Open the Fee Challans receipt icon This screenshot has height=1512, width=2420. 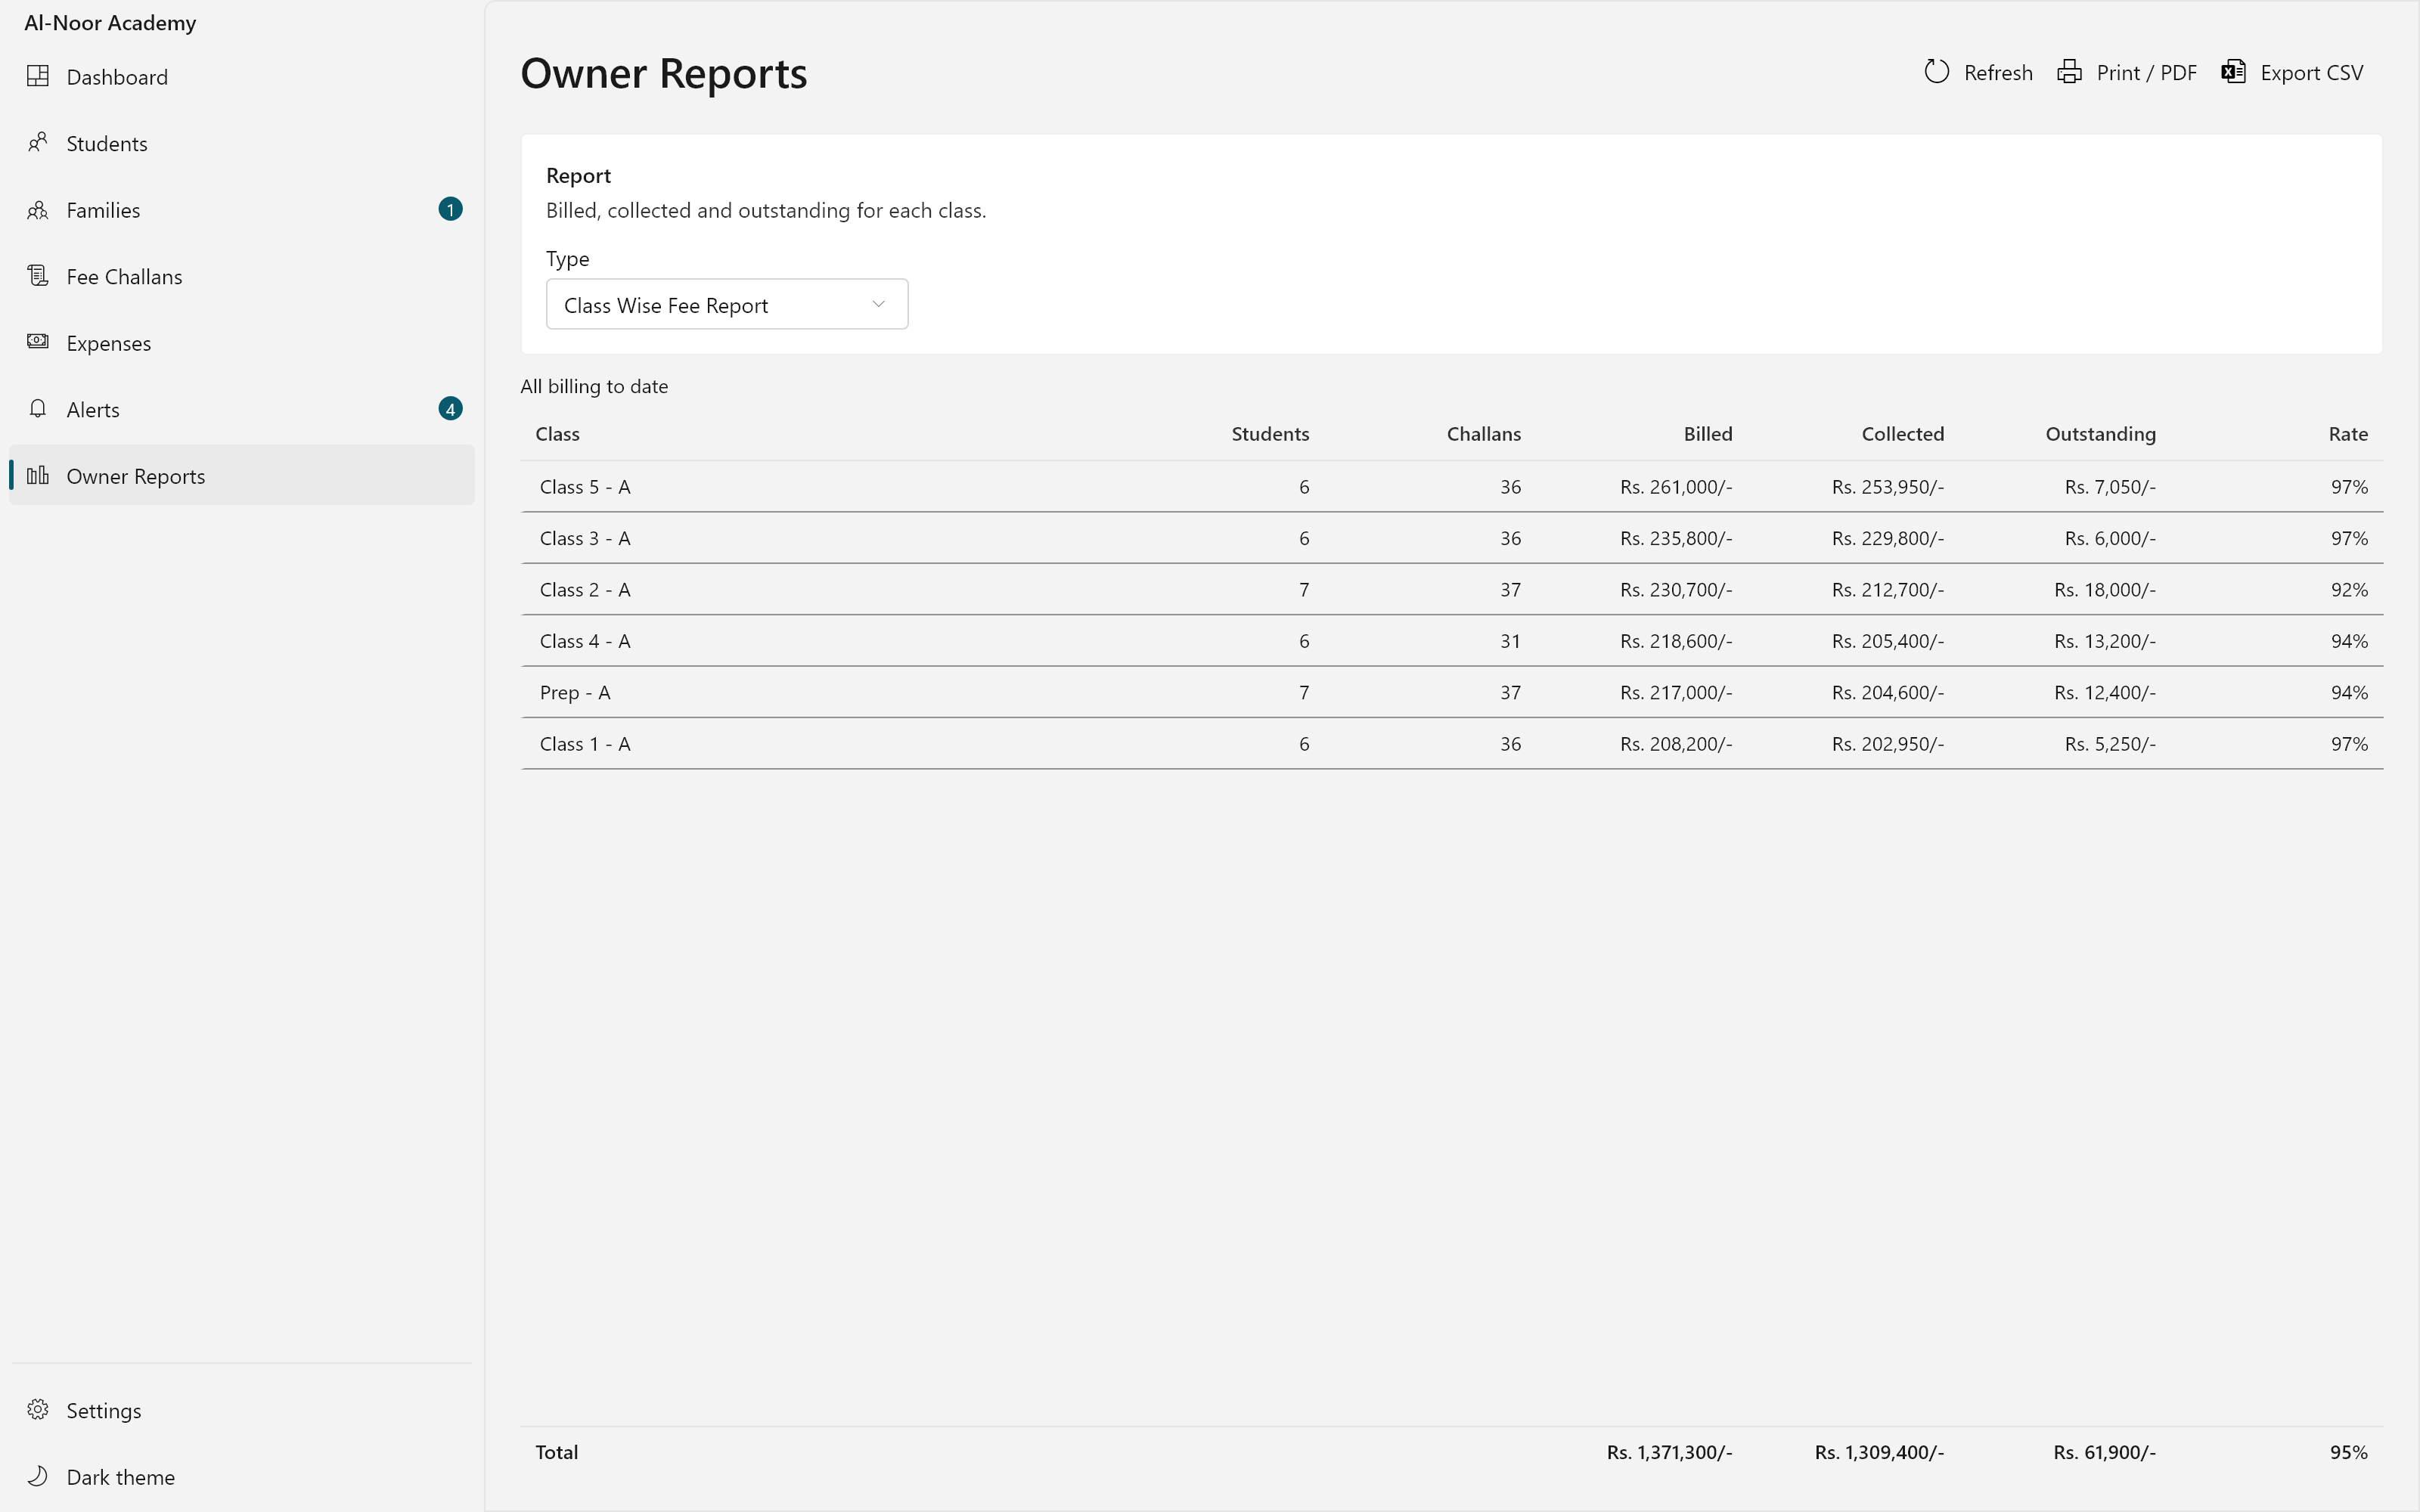38,276
